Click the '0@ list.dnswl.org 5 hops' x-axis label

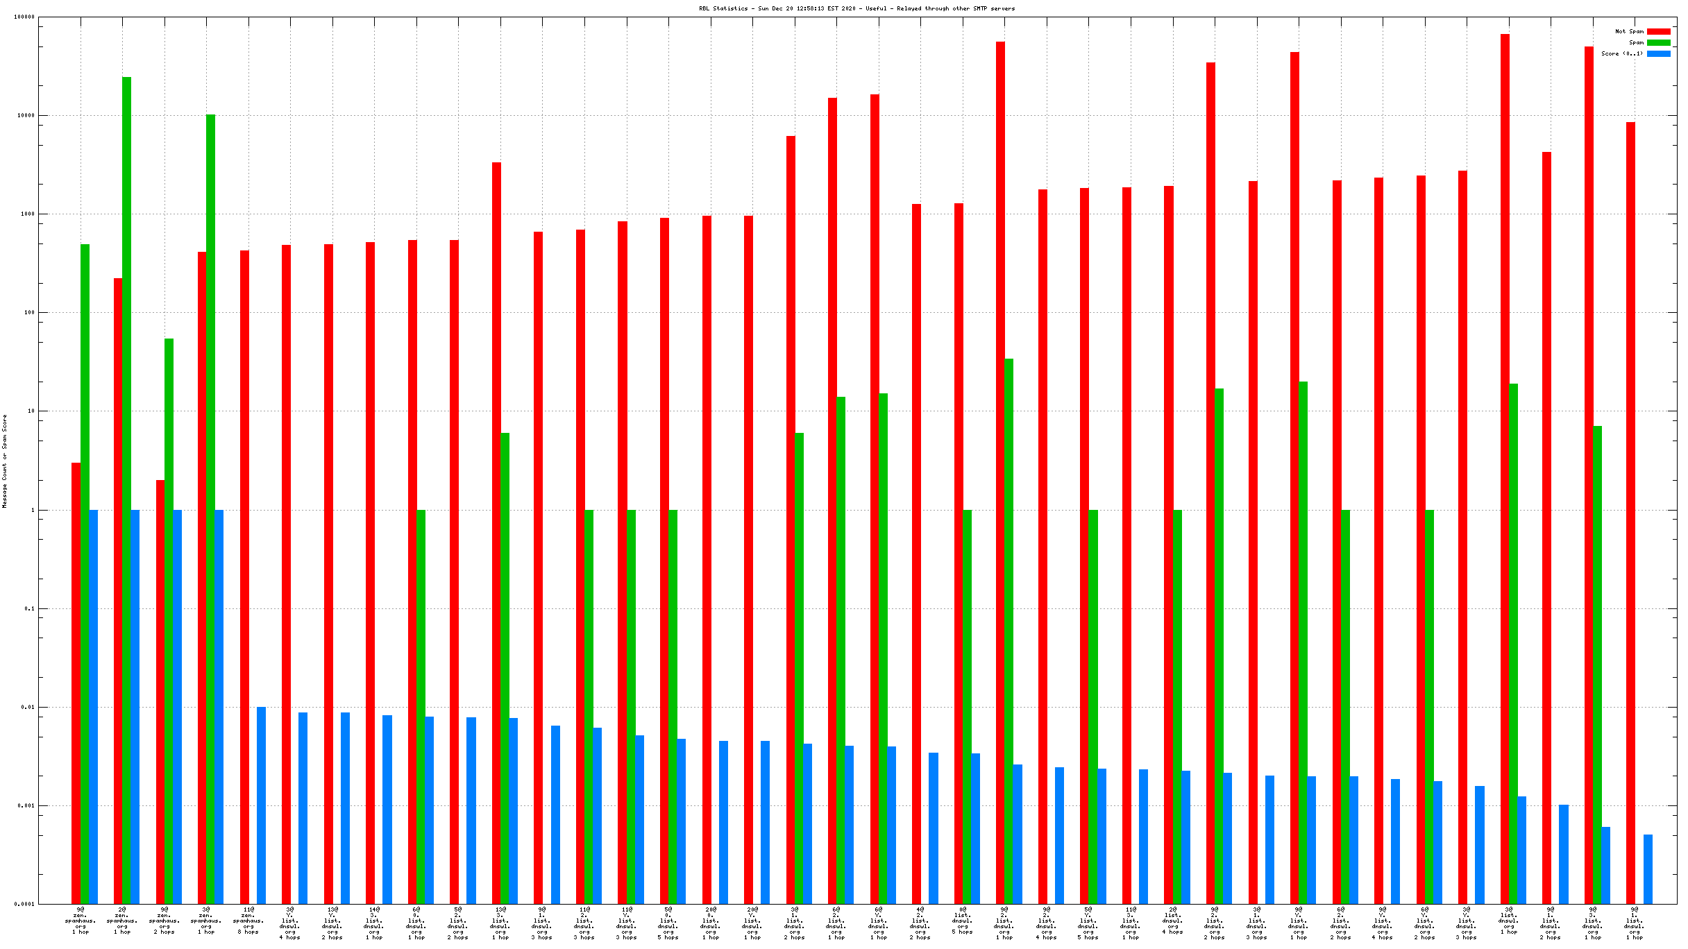(x=962, y=921)
